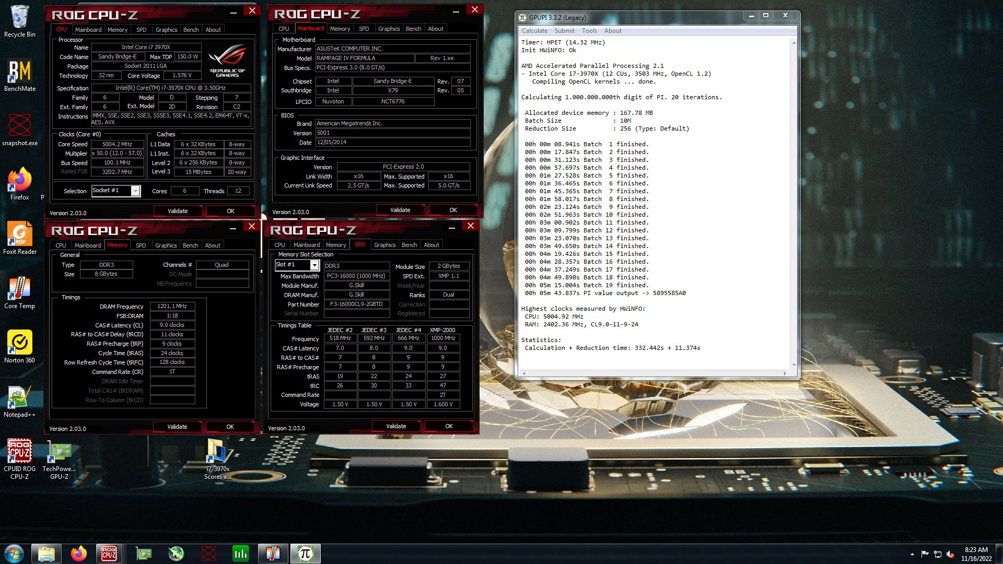Image resolution: width=1003 pixels, height=564 pixels.
Task: Open the Recycle Bin desktop icon
Action: tap(19, 21)
